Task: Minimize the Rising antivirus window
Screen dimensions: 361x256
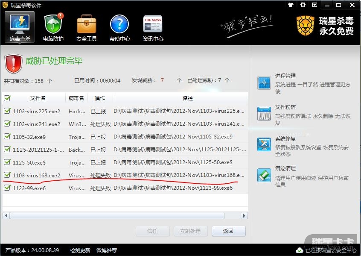Action: pyautogui.click(x=327, y=5)
